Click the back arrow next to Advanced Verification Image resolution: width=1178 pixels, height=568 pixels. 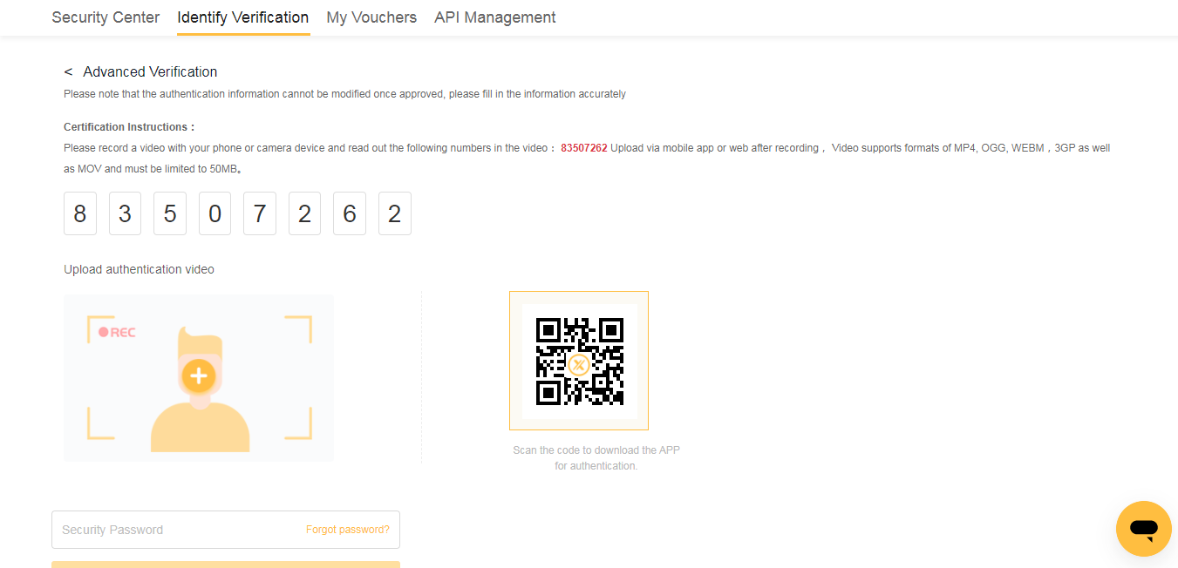click(69, 71)
